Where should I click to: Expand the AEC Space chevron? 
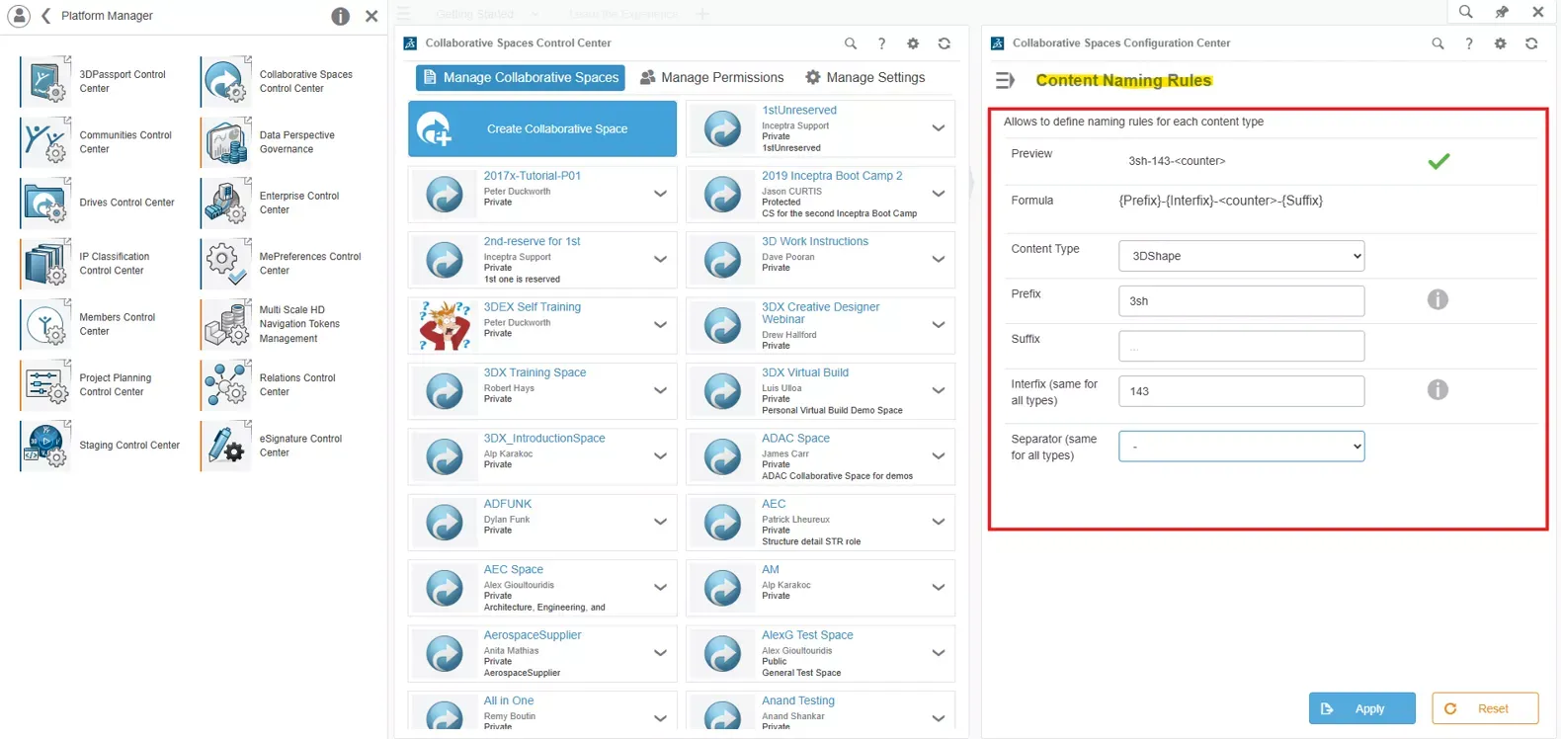coord(660,588)
